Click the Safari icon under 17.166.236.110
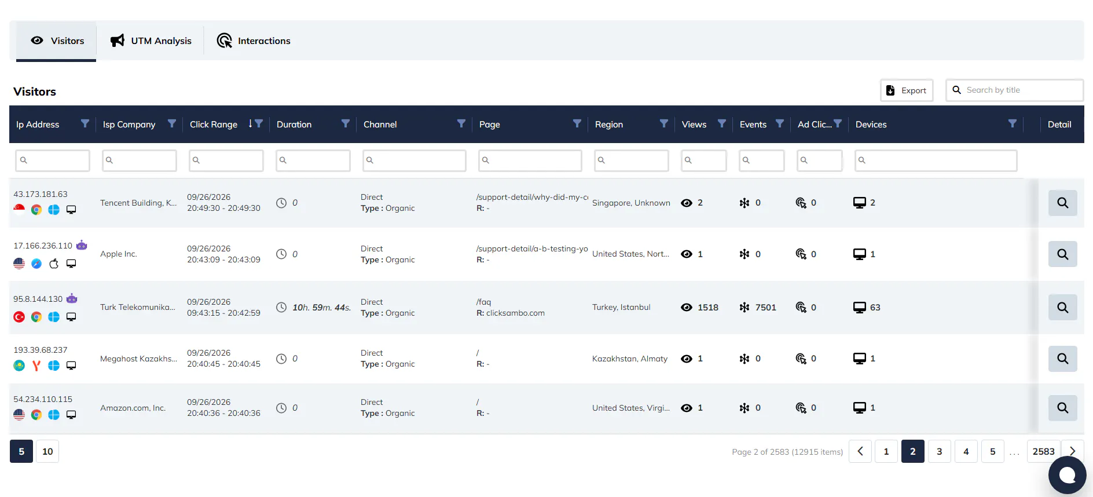 click(36, 264)
